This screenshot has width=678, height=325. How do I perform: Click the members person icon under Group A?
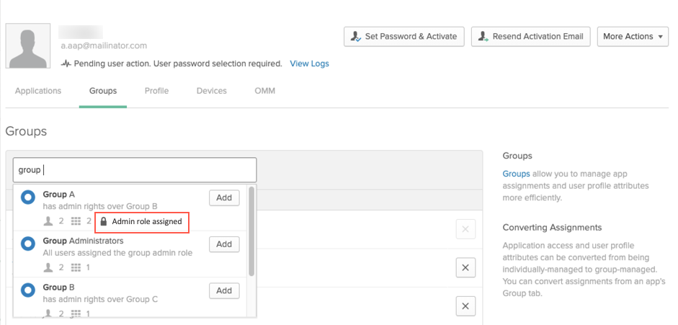pos(48,221)
